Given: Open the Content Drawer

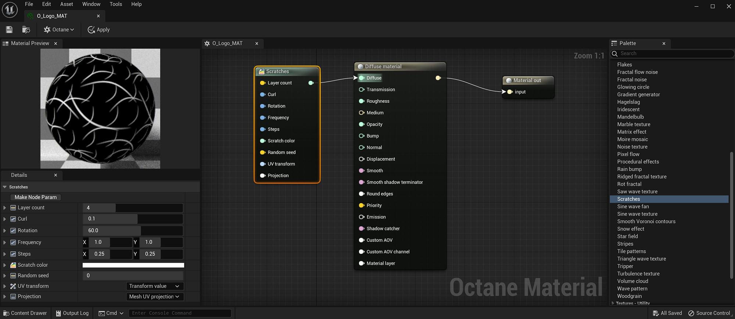Looking at the screenshot, I should (x=25, y=313).
